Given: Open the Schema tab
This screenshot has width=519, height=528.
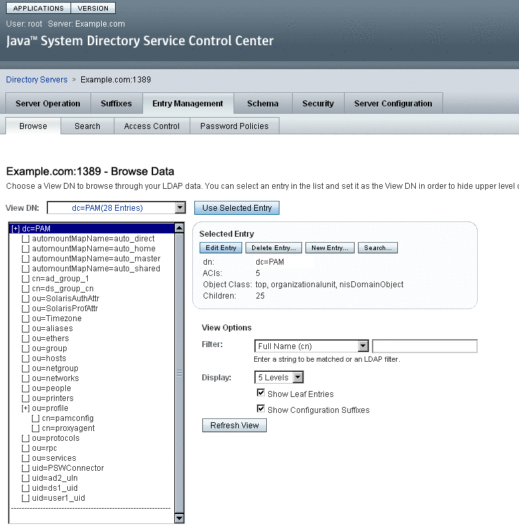Looking at the screenshot, I should pyautogui.click(x=263, y=103).
